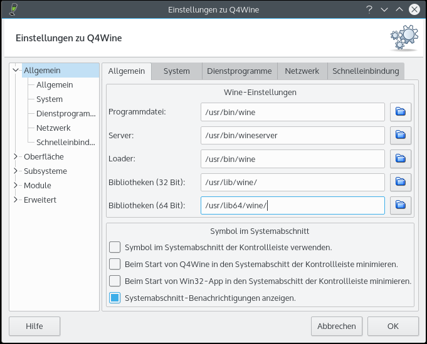Browse for Bibliotheken (64 Bit) directory
Viewport: 427px width, 344px height.
[400, 205]
